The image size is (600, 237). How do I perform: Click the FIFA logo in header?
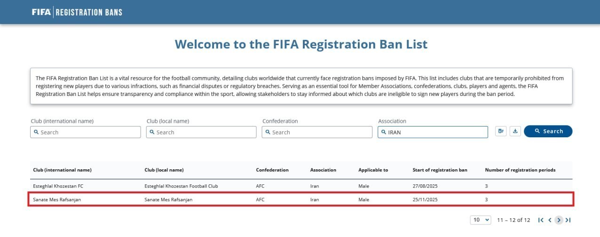(41, 12)
